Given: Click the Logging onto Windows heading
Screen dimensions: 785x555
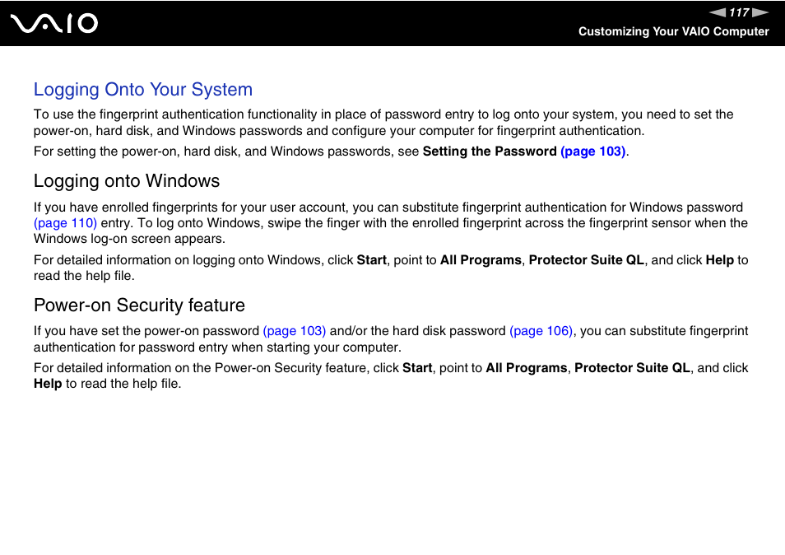Looking at the screenshot, I should coord(127,181).
